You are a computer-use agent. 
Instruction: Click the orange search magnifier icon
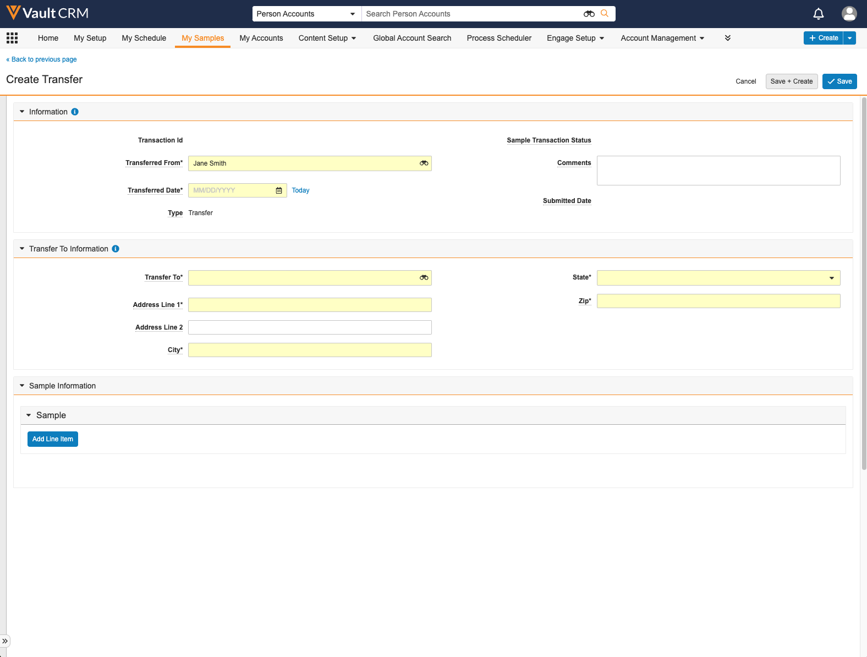click(x=605, y=14)
